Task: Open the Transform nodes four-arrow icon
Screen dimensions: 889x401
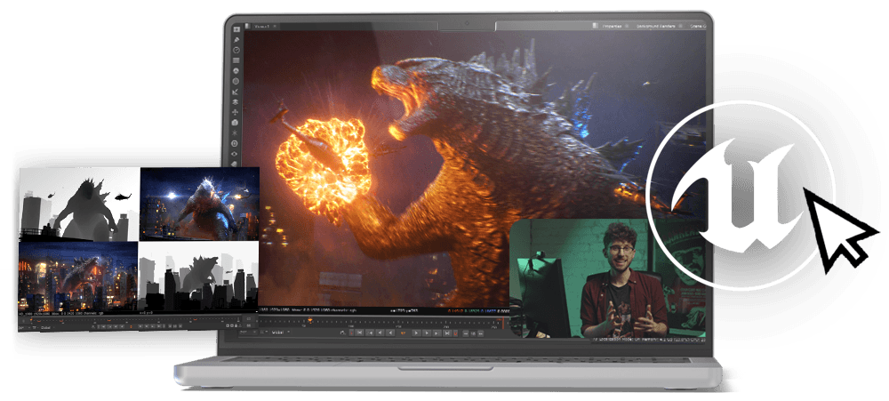Action: click(x=236, y=112)
